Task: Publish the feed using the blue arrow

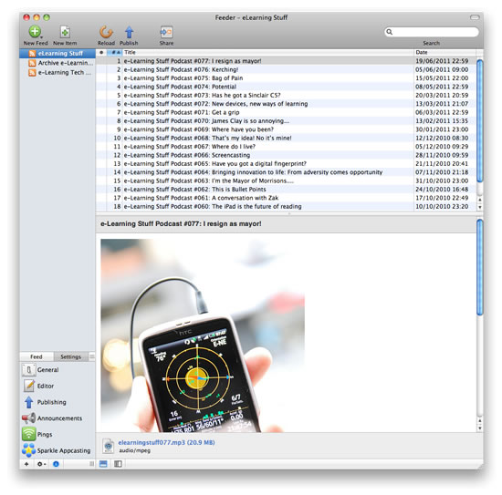Action: pos(129,32)
